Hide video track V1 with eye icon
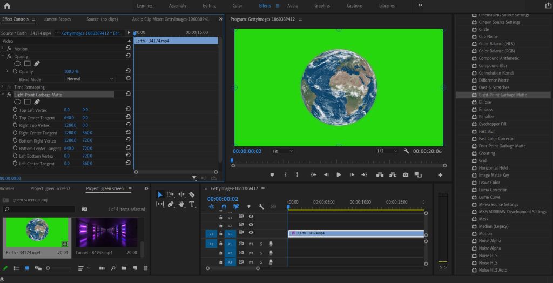The image size is (553, 283). click(251, 233)
